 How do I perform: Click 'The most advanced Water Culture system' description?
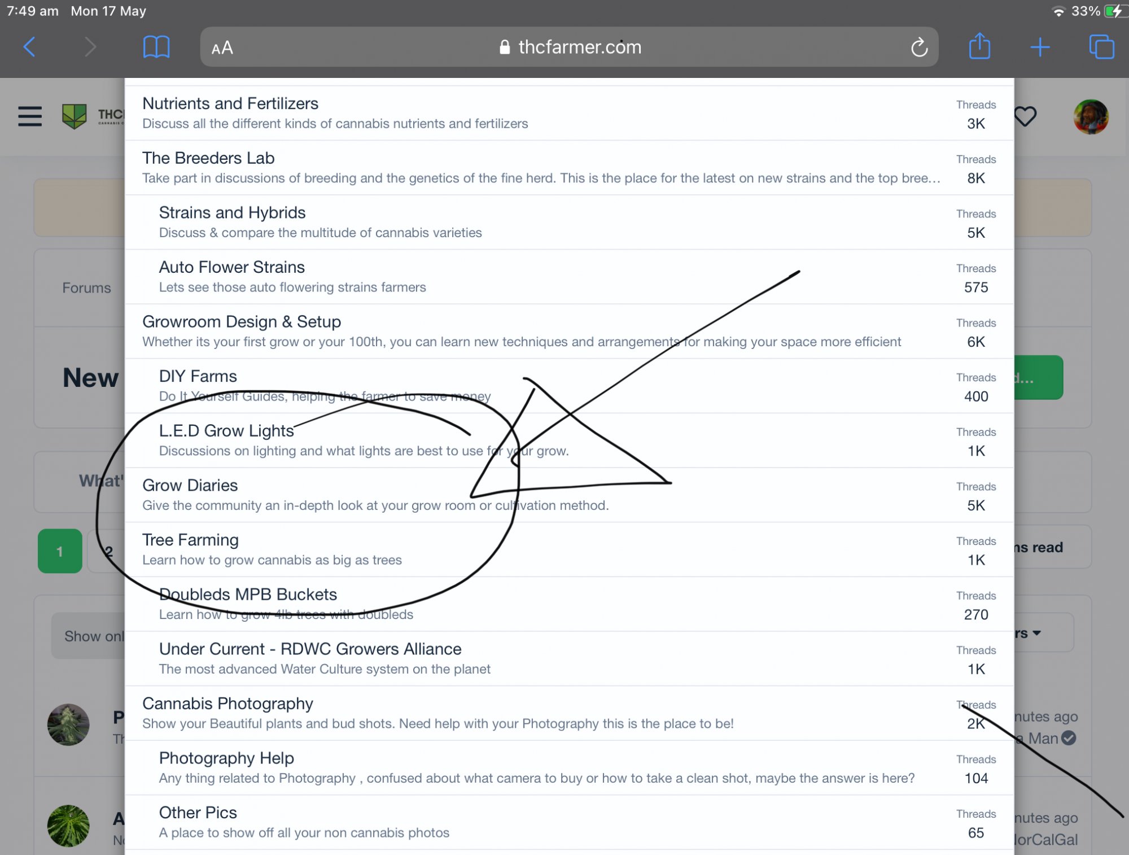325,669
